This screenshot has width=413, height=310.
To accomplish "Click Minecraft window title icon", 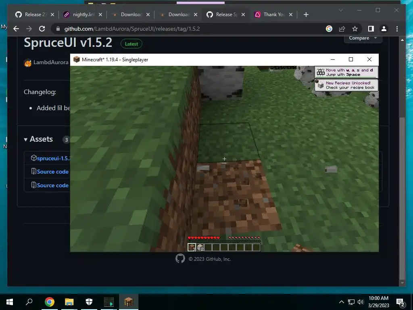I will [76, 60].
